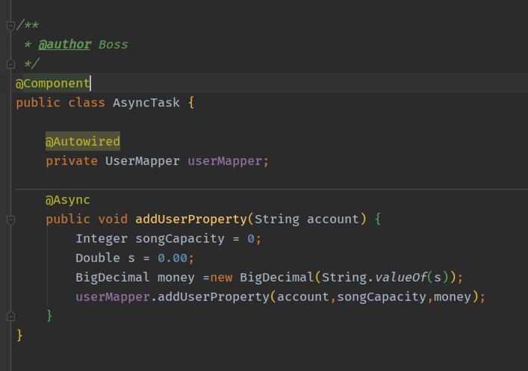Viewport: 528px width, 371px height.
Task: Click addUserProperty method name in declaration
Action: tap(191, 219)
